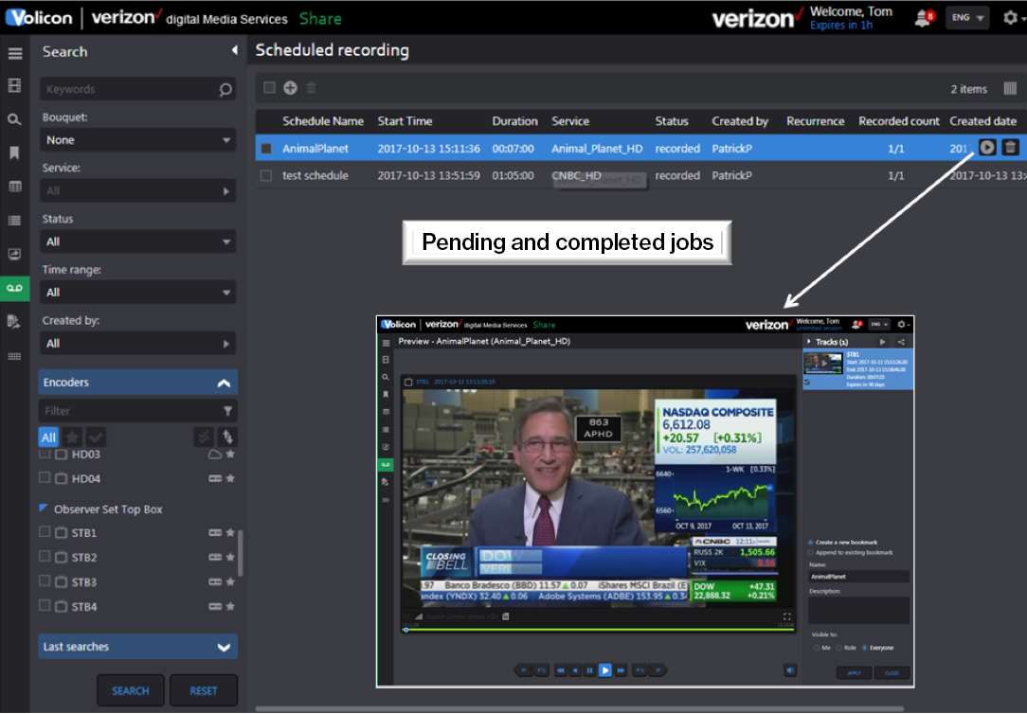This screenshot has height=714, width=1027.
Task: Open the bookmarks view in left sidebar
Action: click(14, 153)
